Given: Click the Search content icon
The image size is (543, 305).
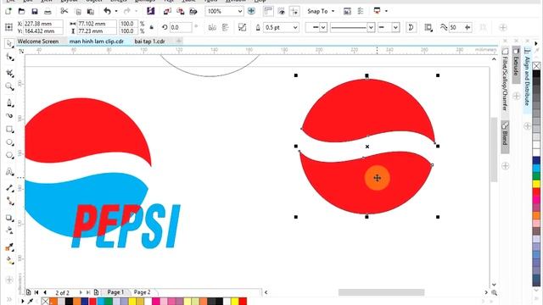Looking at the screenshot, I should [151, 11].
